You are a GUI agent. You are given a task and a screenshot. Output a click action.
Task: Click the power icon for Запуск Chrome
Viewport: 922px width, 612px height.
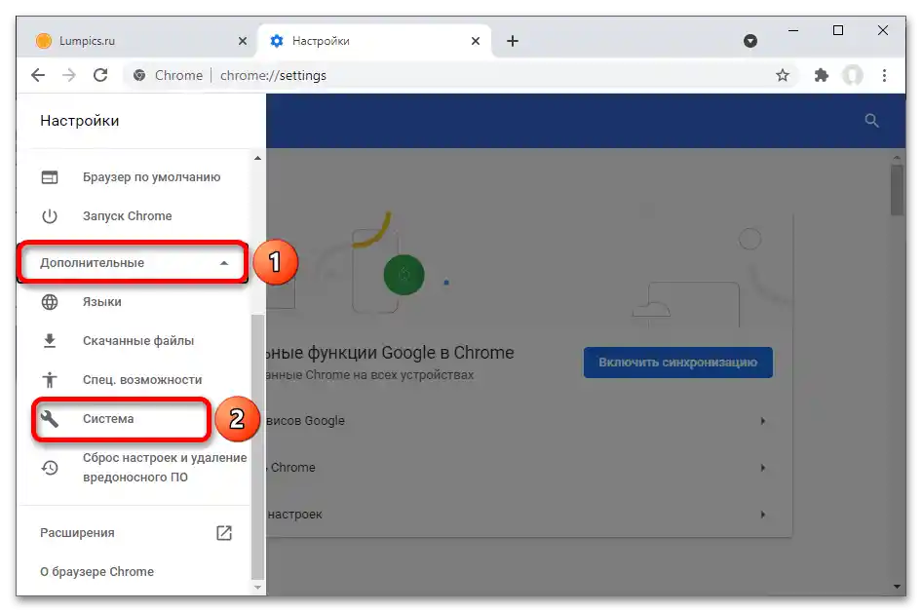click(x=50, y=215)
